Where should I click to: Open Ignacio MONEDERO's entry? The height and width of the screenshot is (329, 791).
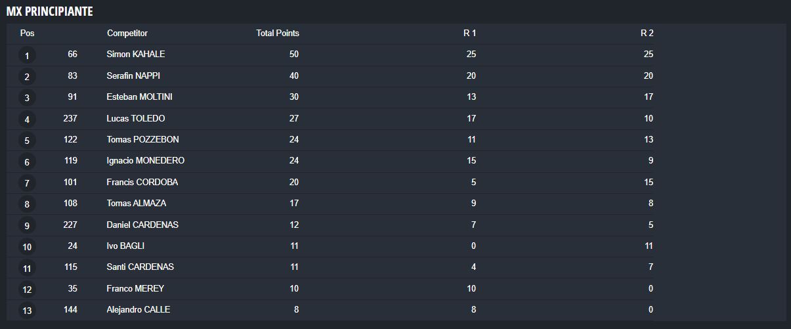(146, 161)
